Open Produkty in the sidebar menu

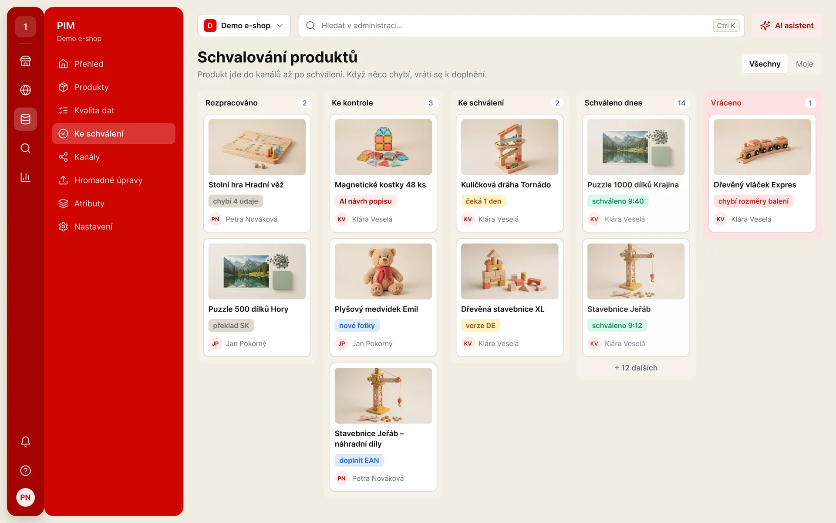point(114,87)
